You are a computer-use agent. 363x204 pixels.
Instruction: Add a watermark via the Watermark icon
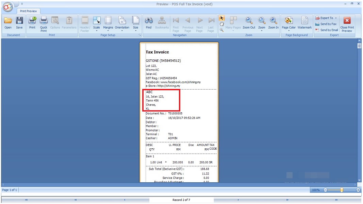tap(304, 23)
